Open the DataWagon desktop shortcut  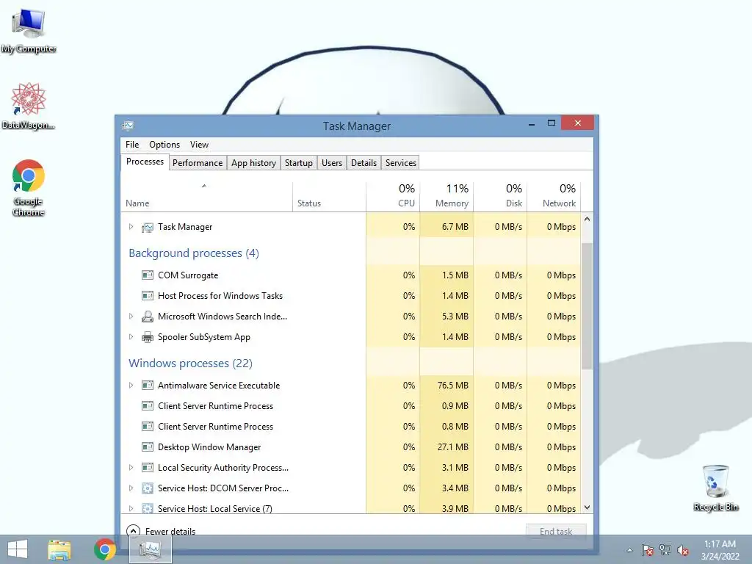[29, 106]
